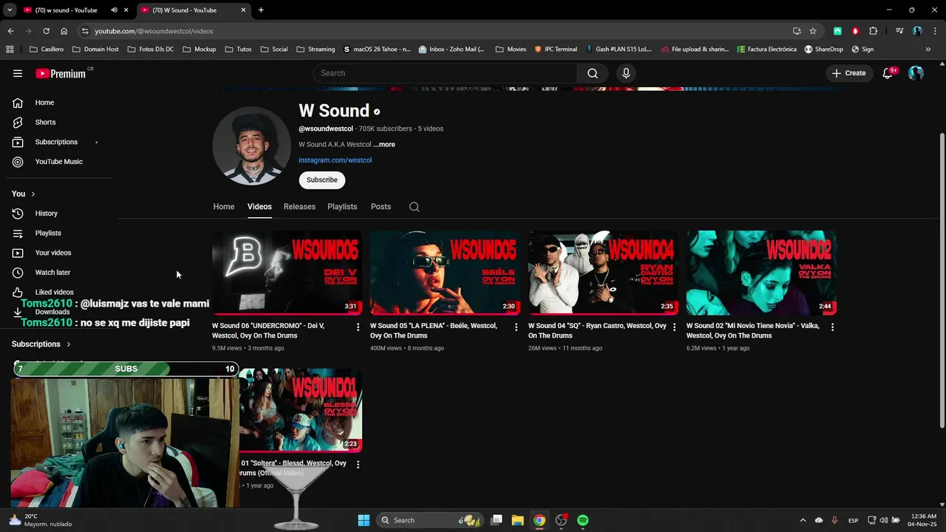Open Chrome in the taskbar
The height and width of the screenshot is (532, 946).
click(x=540, y=520)
